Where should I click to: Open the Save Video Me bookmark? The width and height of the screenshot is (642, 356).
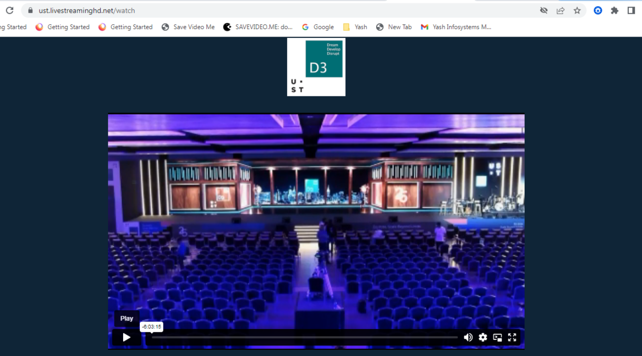[x=188, y=27]
